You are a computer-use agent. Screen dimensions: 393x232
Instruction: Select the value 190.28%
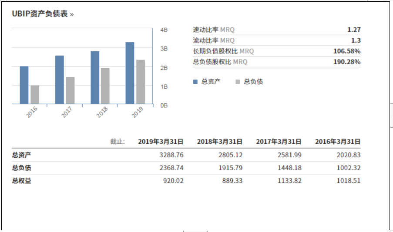(347, 62)
